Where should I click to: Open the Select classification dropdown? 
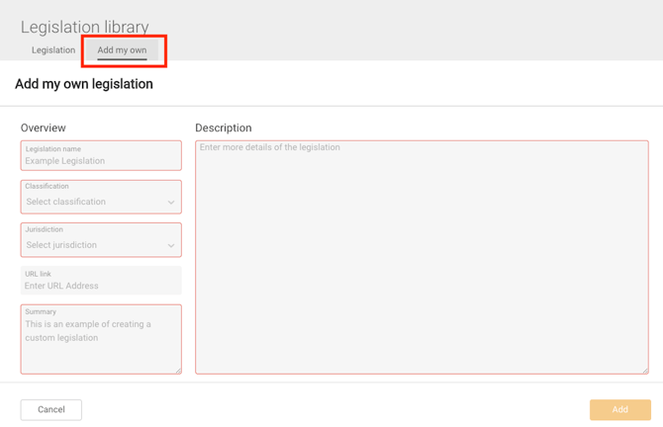pyautogui.click(x=94, y=202)
